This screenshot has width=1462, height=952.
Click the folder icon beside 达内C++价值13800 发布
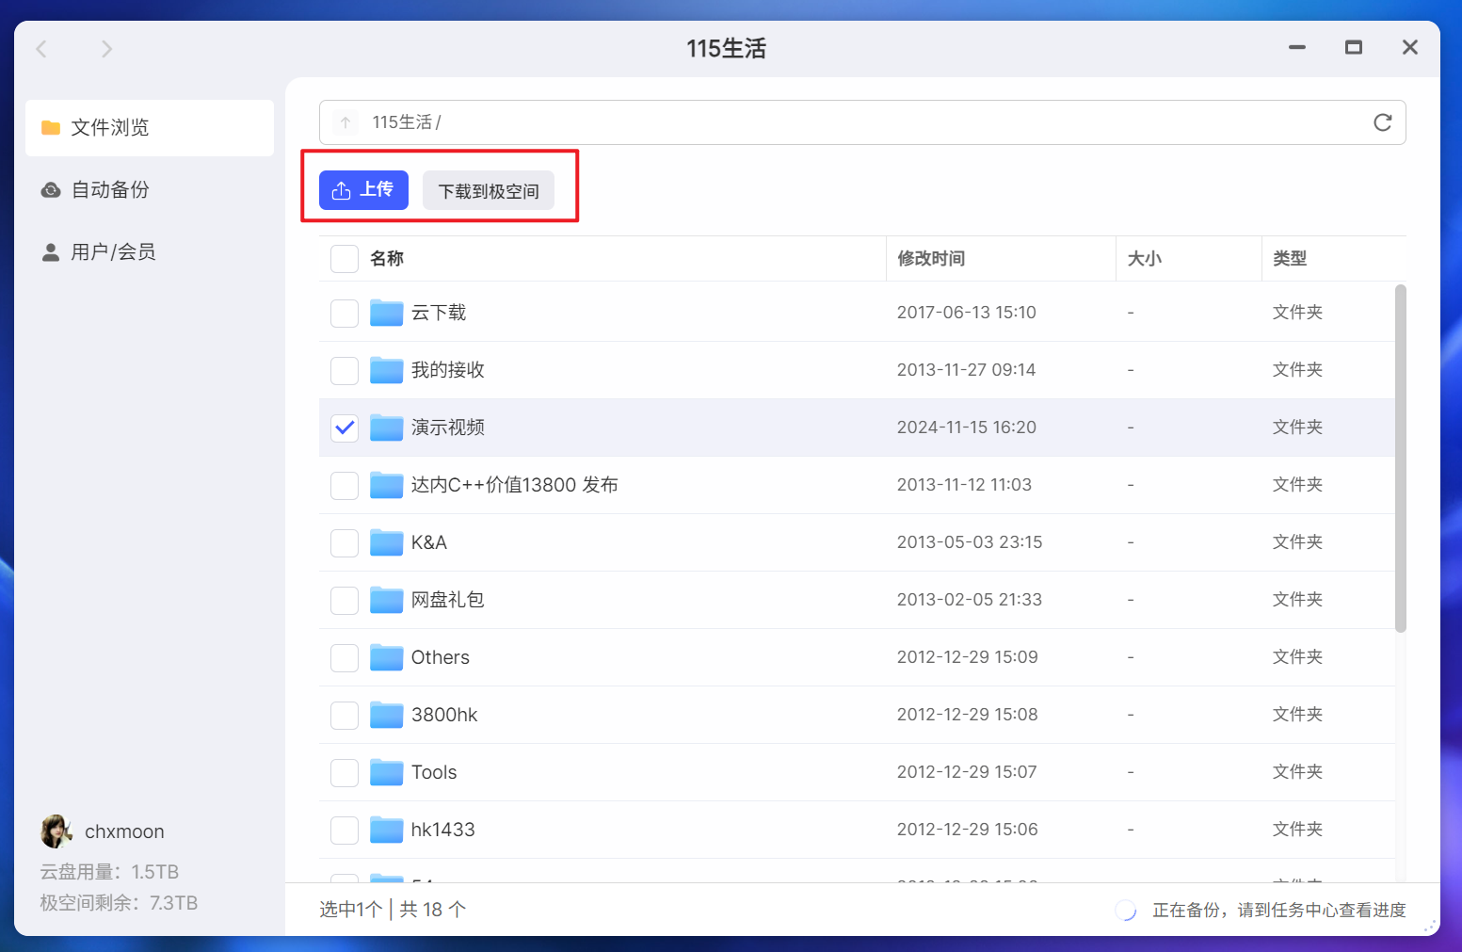386,485
